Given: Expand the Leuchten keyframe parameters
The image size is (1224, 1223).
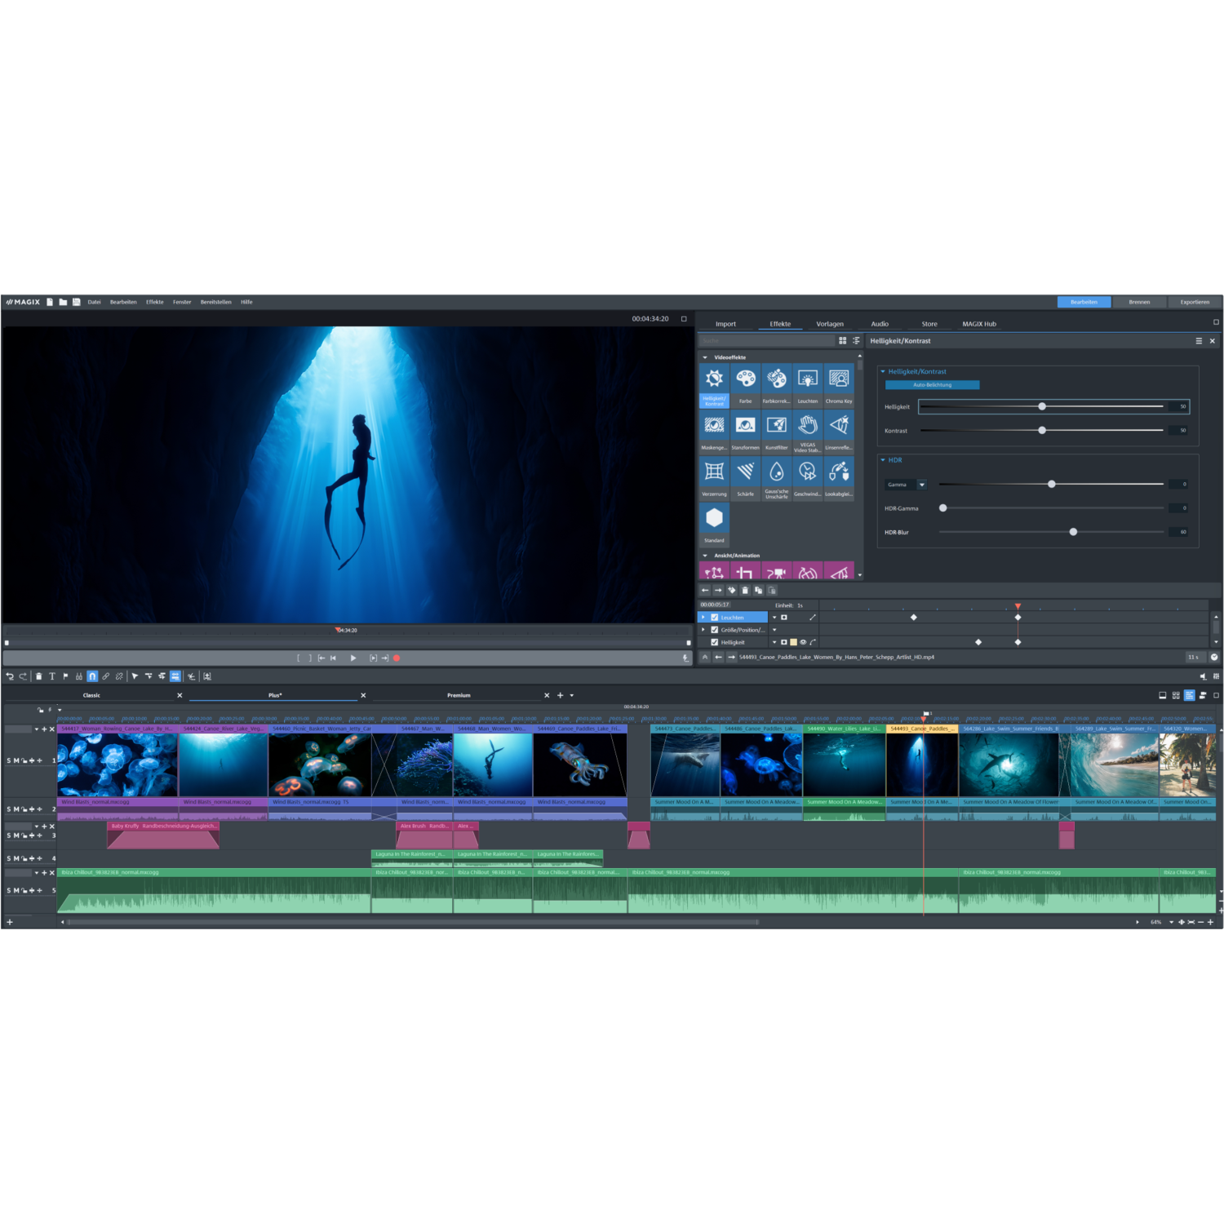Looking at the screenshot, I should (703, 618).
